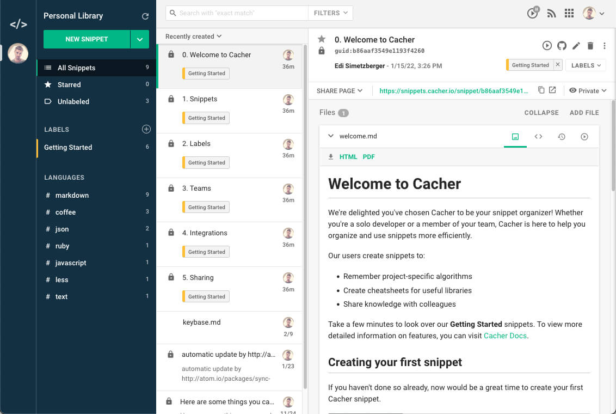Filter by coffee language
This screenshot has width=616, height=414.
click(96, 212)
